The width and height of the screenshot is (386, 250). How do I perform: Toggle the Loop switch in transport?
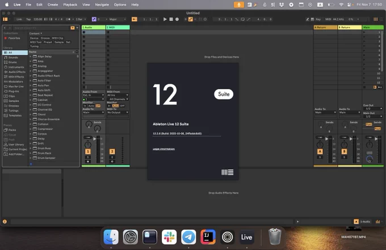click(x=243, y=19)
